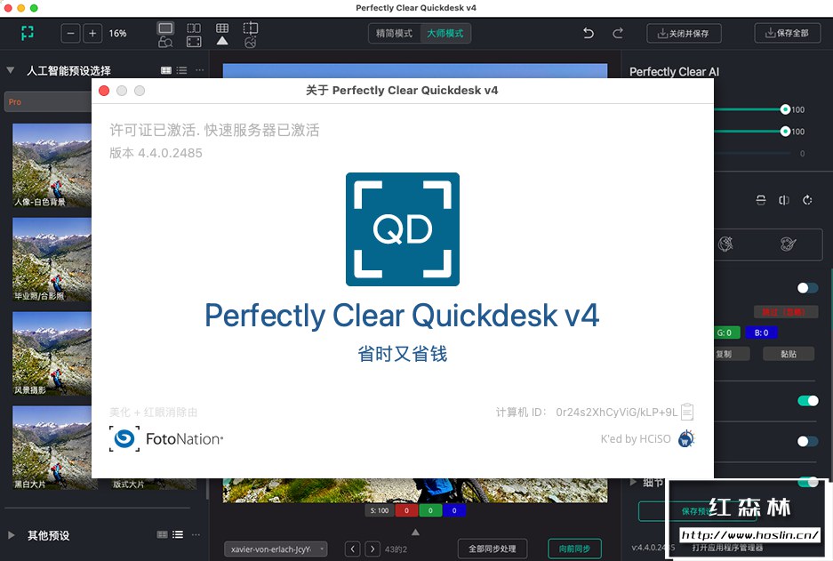The image size is (833, 561).
Task: Click the 黏贴 button
Action: pos(789,354)
